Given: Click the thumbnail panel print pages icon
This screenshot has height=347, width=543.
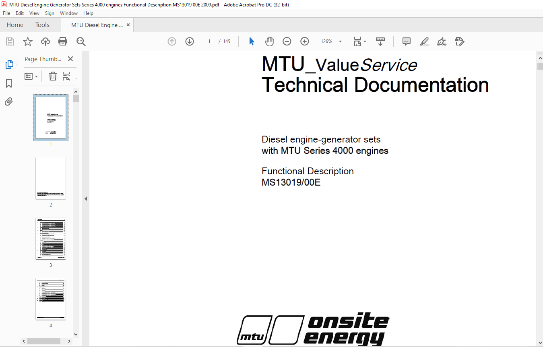Looking at the screenshot, I should pos(66,76).
